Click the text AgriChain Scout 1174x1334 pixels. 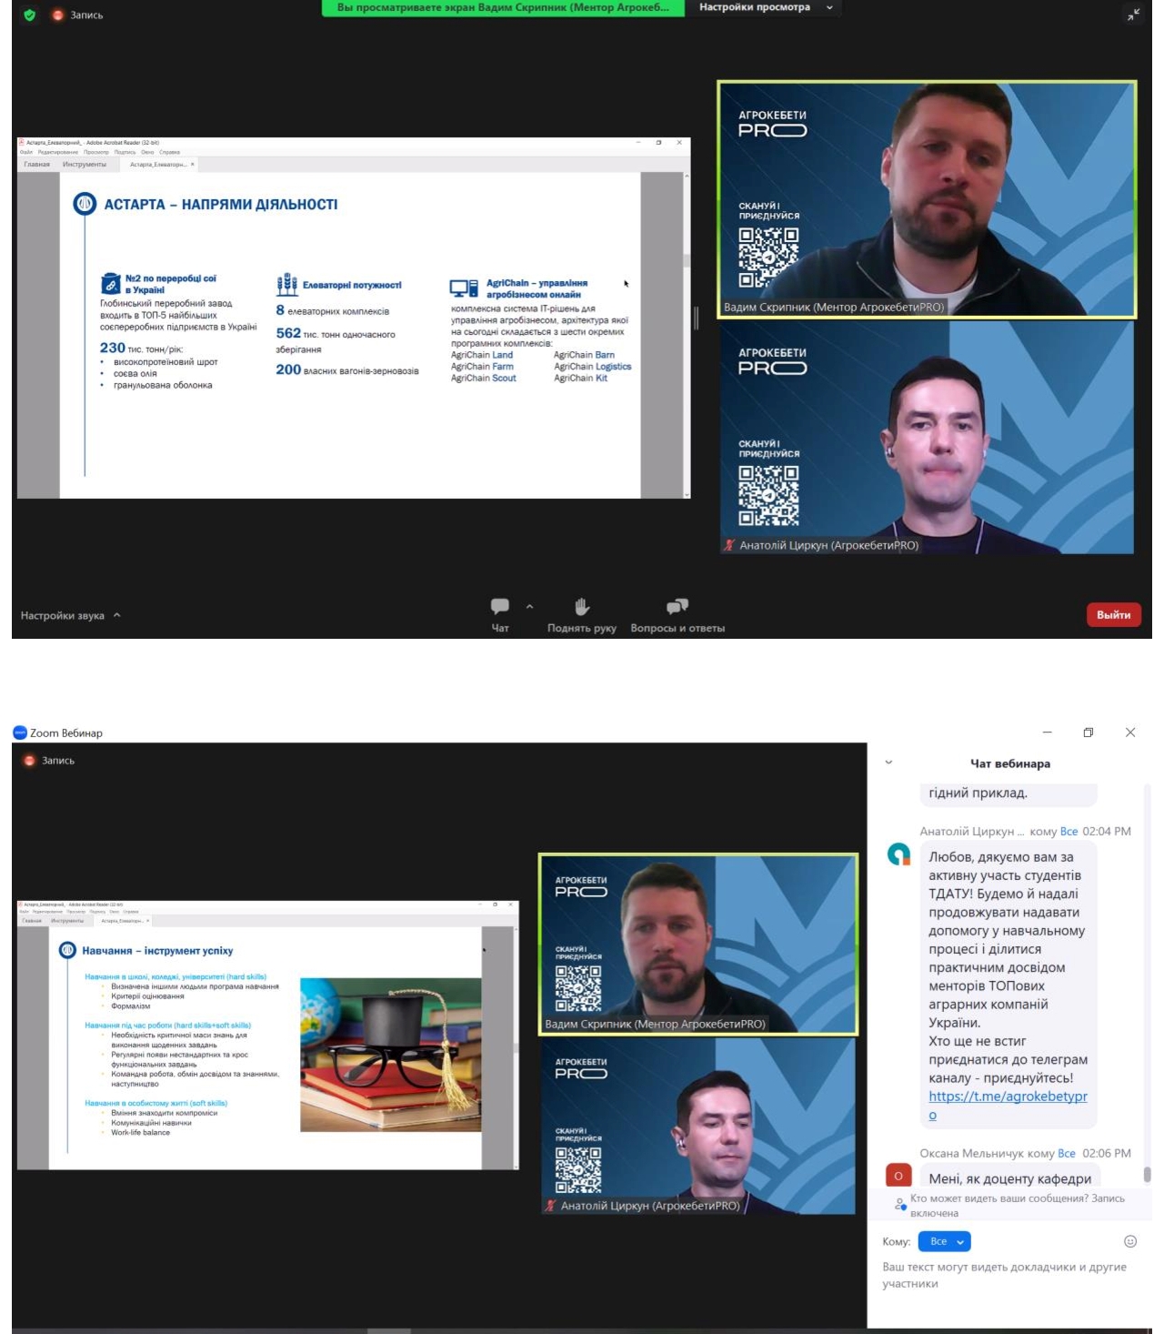tap(484, 378)
